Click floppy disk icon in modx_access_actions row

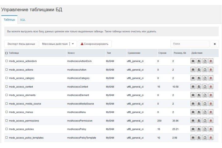pyautogui.click(x=199, y=70)
